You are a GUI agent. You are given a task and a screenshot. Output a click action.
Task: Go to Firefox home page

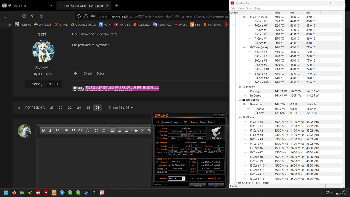[x=33, y=16]
